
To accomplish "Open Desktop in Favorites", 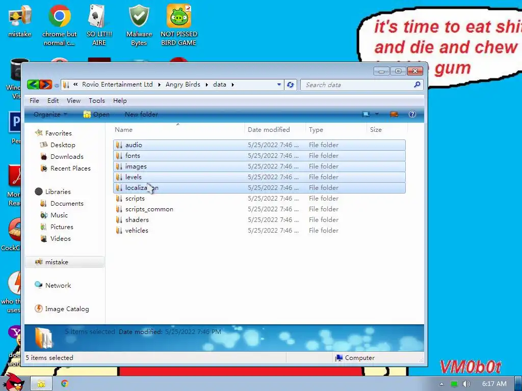I will 58,145.
